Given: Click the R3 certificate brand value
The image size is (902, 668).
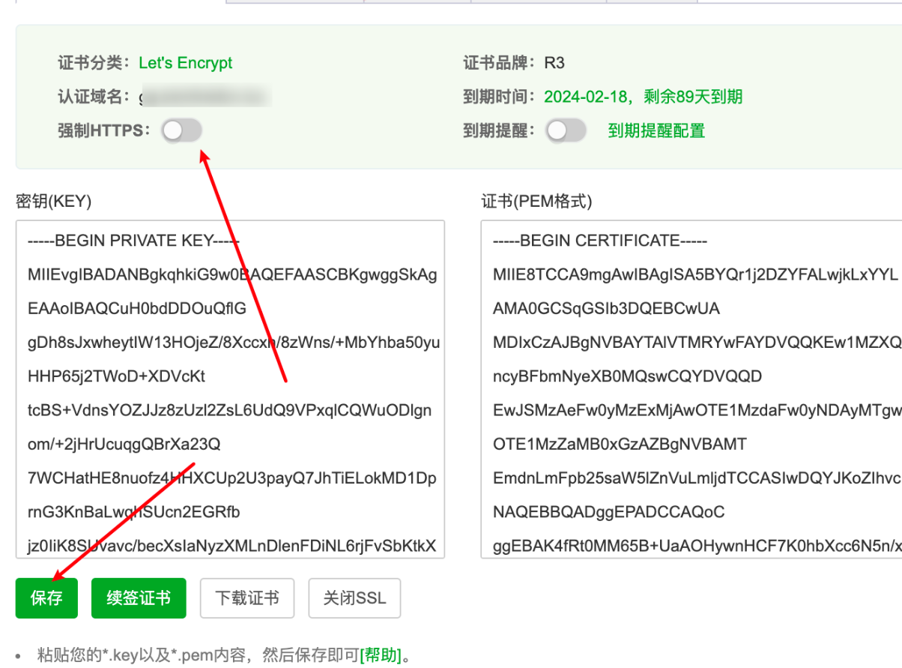Looking at the screenshot, I should click(x=554, y=63).
